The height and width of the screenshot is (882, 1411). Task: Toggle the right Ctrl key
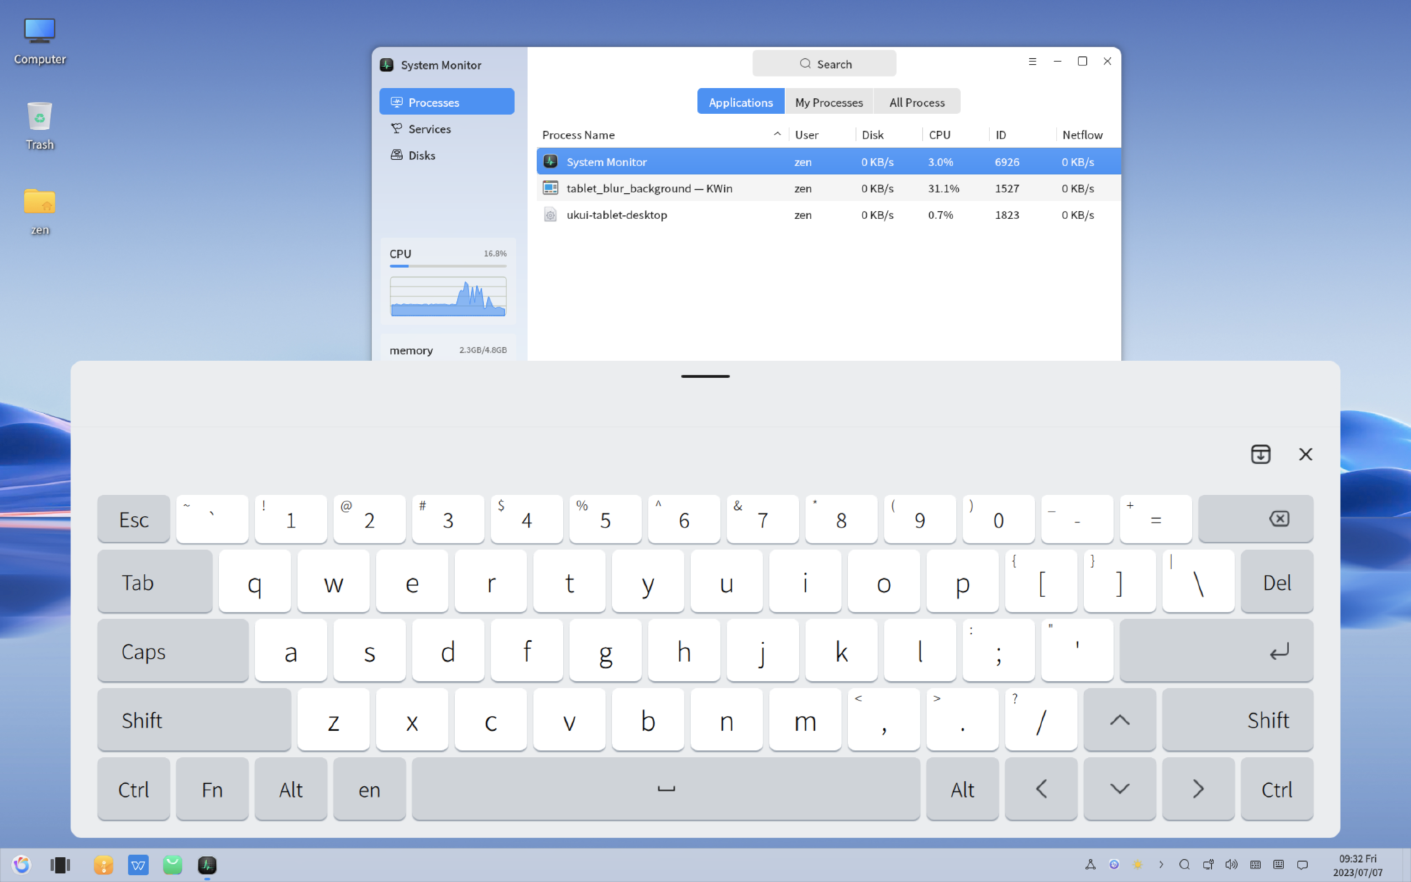(x=1277, y=789)
